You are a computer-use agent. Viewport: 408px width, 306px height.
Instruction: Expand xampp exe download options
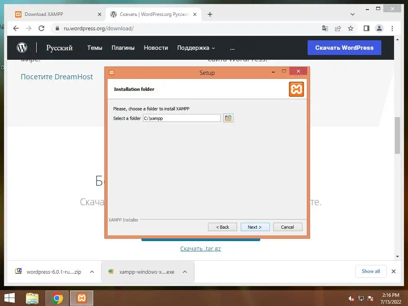tap(185, 272)
